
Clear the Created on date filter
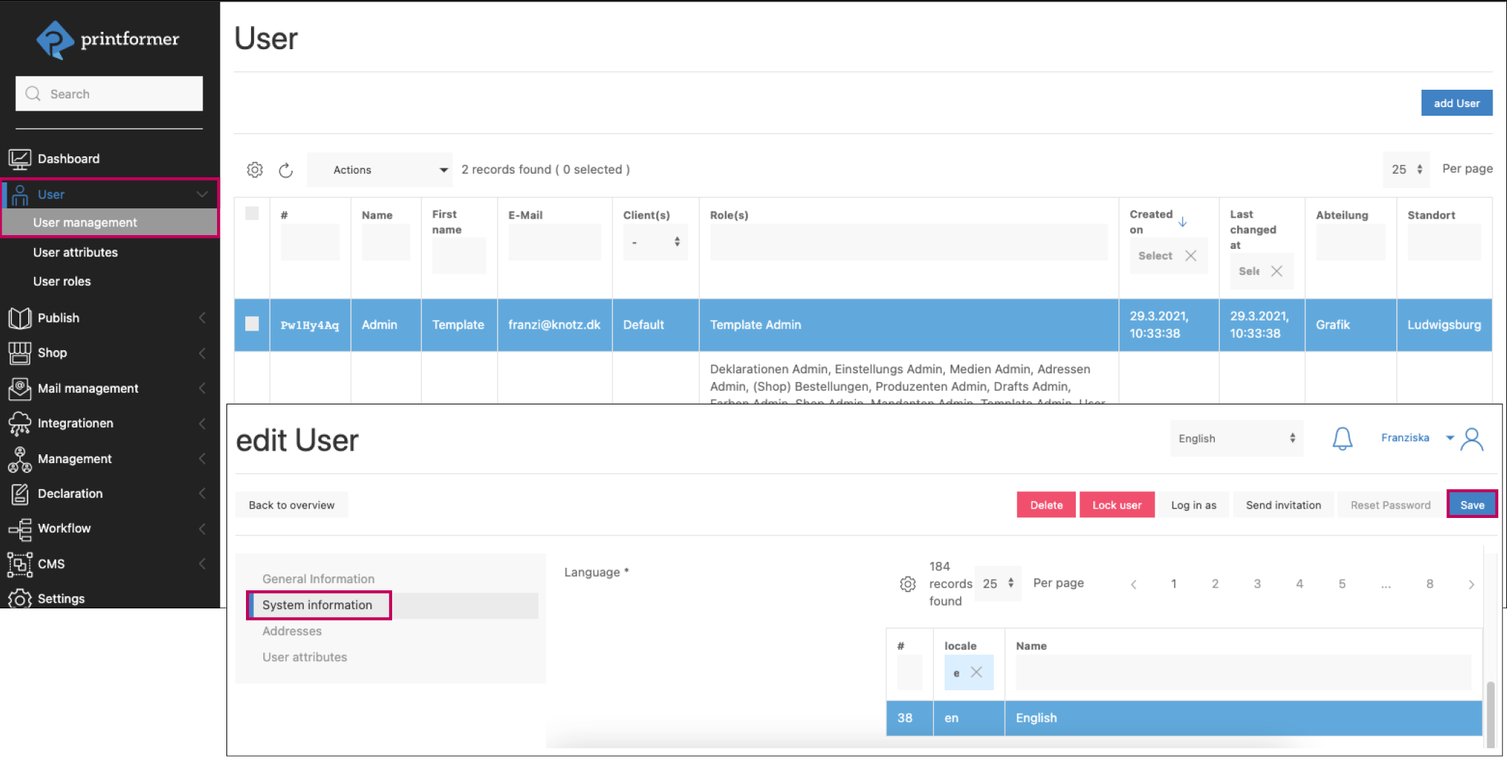tap(1191, 256)
